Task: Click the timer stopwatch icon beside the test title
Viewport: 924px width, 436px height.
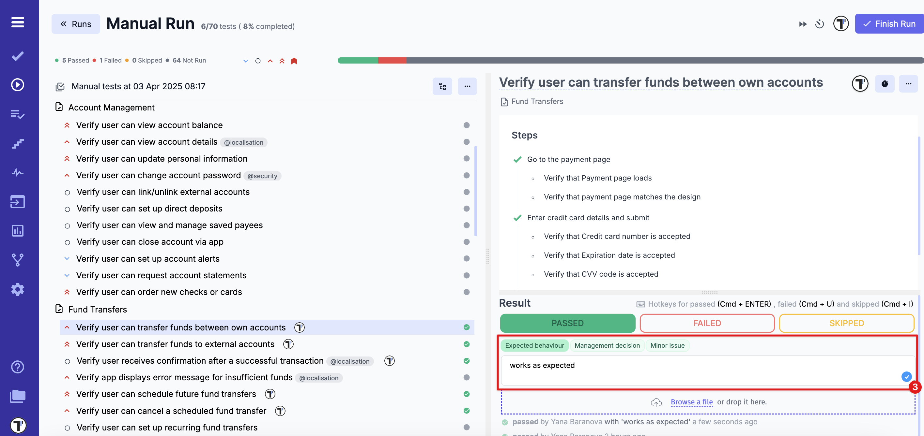Action: pyautogui.click(x=885, y=84)
